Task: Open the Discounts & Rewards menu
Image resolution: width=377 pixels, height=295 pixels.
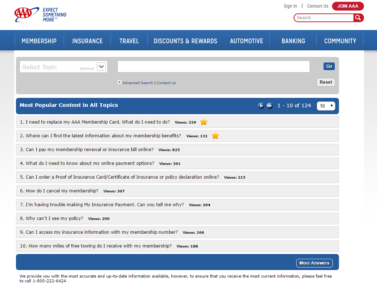Action: tap(185, 41)
